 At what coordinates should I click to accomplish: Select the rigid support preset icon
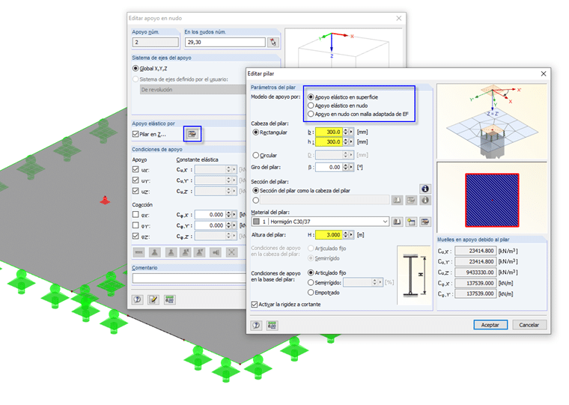(x=171, y=252)
